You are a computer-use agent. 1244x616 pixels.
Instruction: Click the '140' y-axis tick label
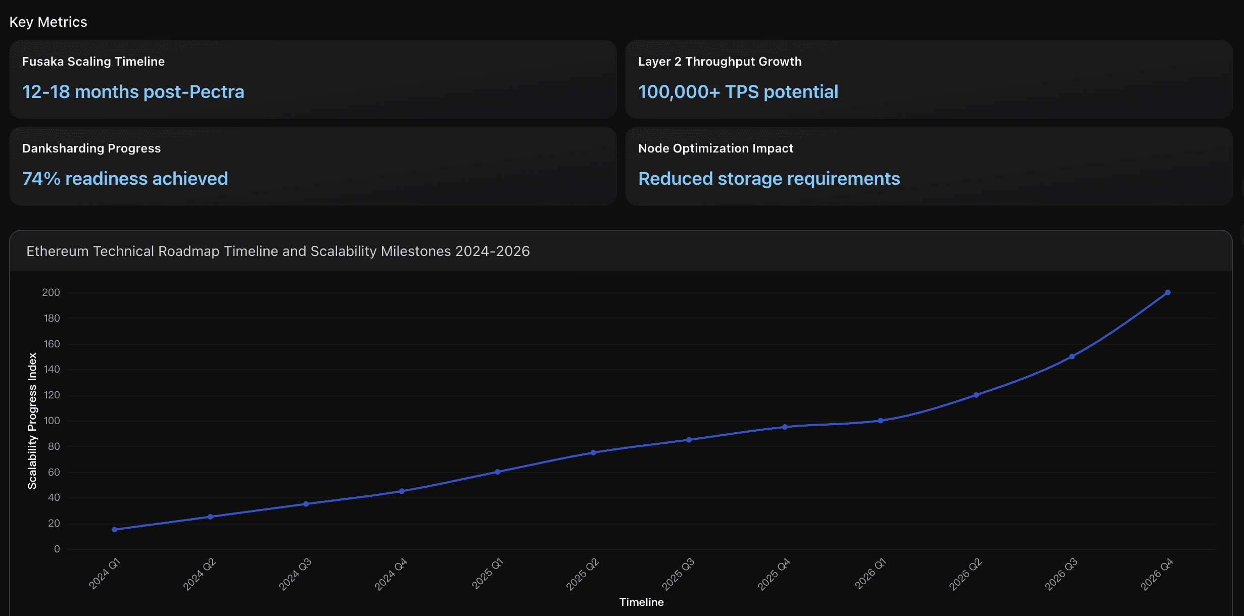click(x=52, y=369)
